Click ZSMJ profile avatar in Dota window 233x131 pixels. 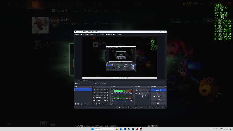[40, 25]
